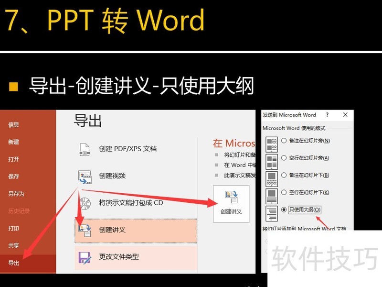
Task: Click the PDF/XPS document icon
Action: [x=85, y=149]
